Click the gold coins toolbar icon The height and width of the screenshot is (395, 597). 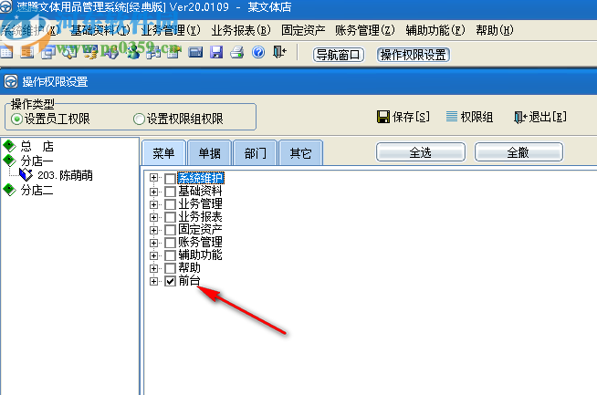[90, 53]
